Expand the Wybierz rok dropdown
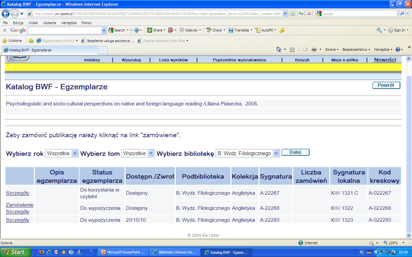 [62, 153]
